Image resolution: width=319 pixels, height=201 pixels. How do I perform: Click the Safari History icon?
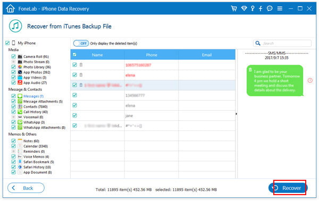20,167
